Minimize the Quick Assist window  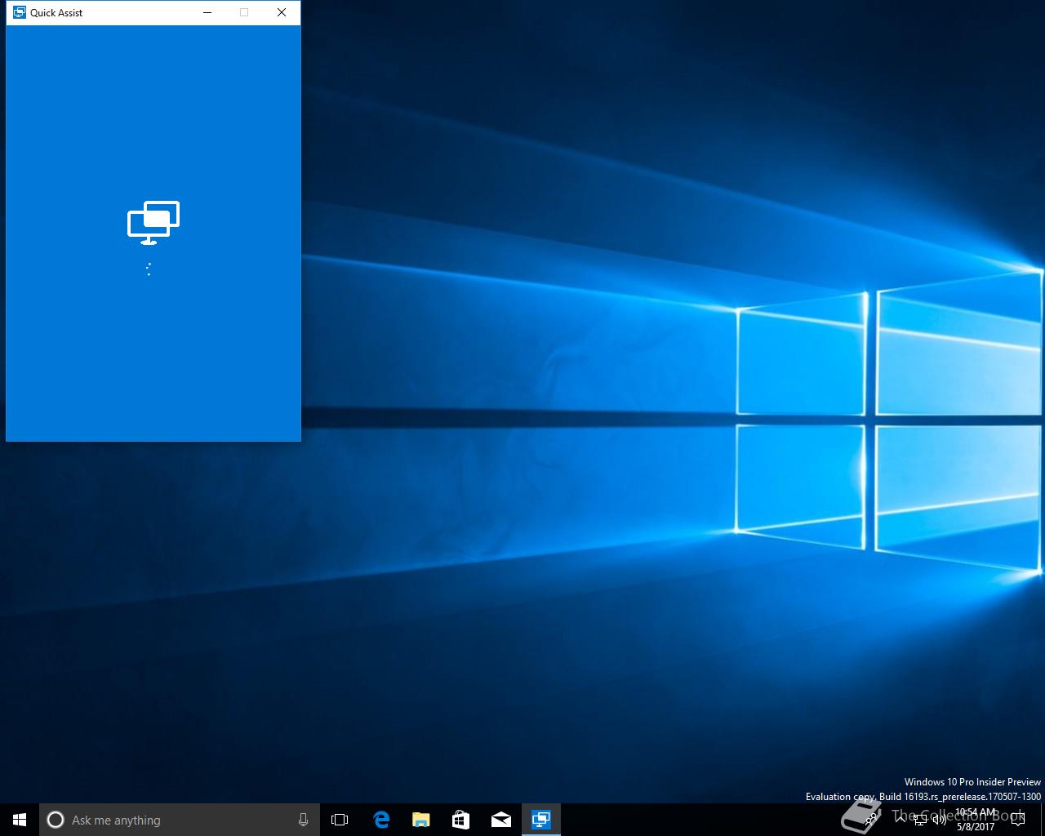point(207,12)
